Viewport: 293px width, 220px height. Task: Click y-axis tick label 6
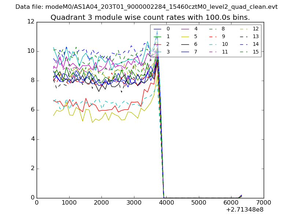coord(33,110)
